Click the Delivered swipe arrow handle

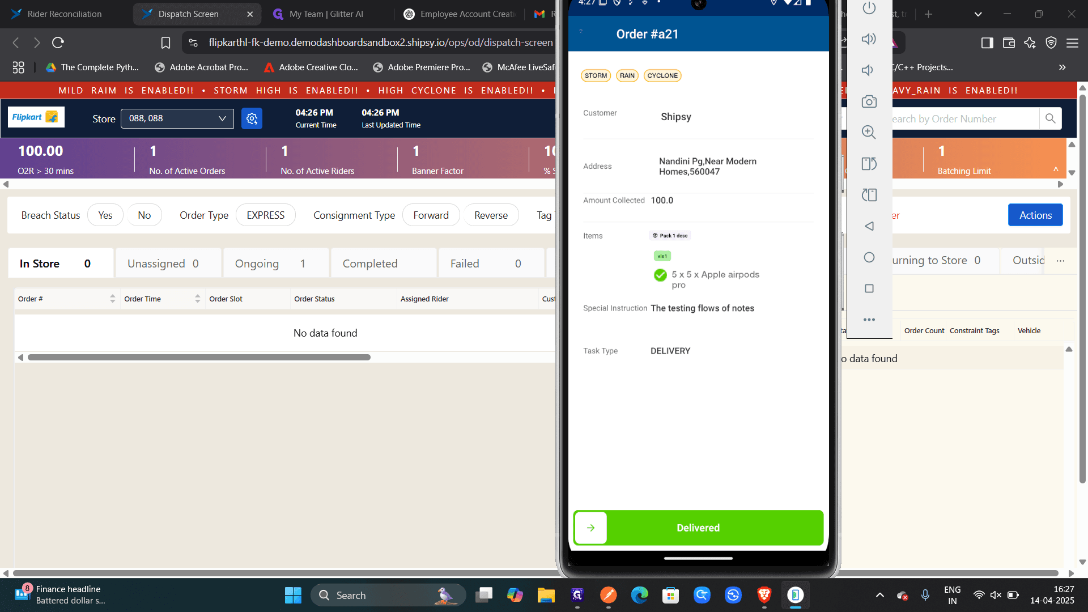[x=590, y=528]
